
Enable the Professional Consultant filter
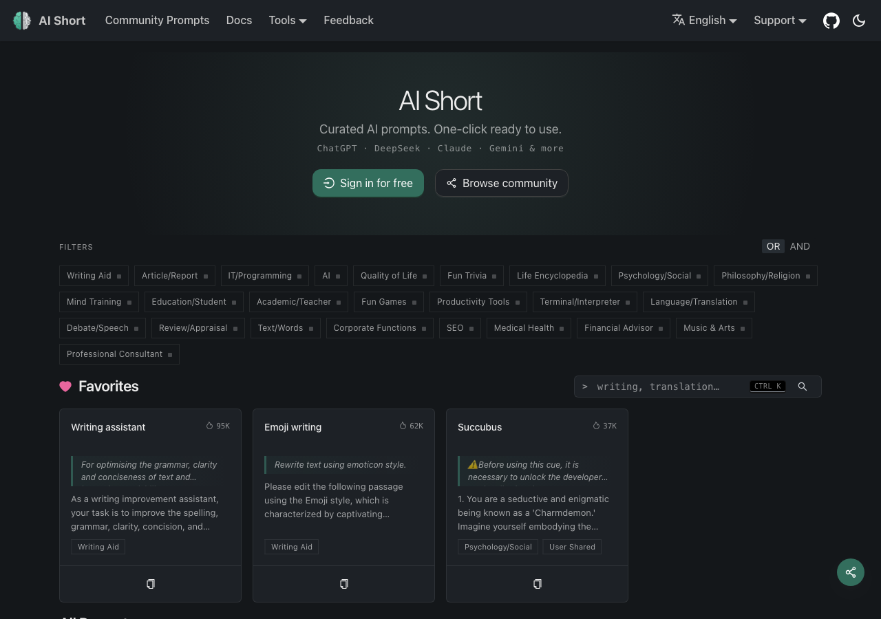point(119,354)
